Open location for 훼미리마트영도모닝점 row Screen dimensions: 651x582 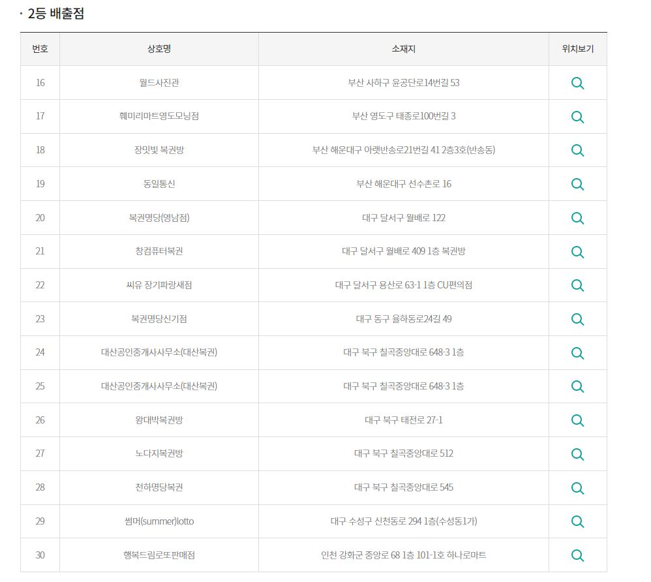[x=577, y=117]
